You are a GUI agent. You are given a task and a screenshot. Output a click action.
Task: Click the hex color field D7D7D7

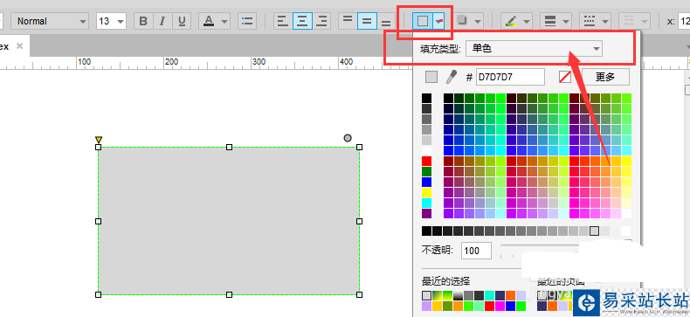coord(510,77)
